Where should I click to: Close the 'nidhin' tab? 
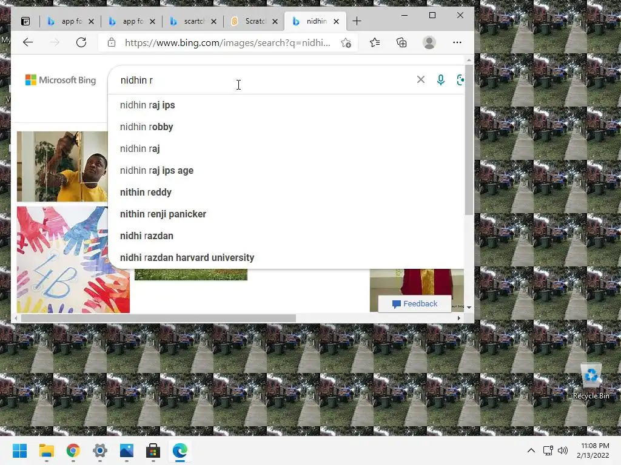tap(336, 21)
